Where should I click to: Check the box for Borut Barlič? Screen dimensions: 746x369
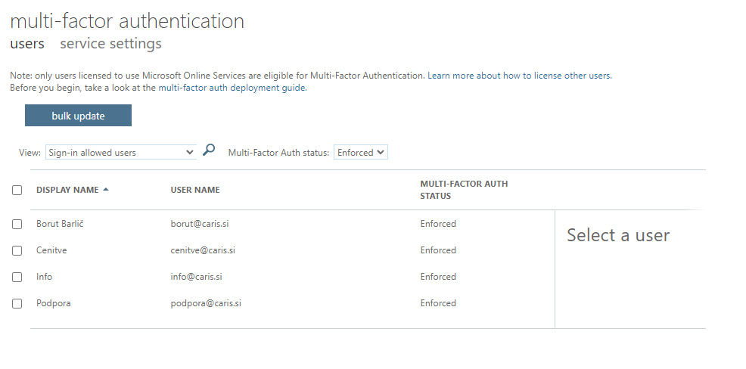tap(17, 224)
